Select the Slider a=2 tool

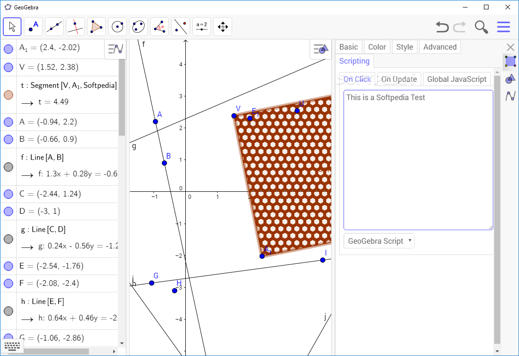coord(202,27)
